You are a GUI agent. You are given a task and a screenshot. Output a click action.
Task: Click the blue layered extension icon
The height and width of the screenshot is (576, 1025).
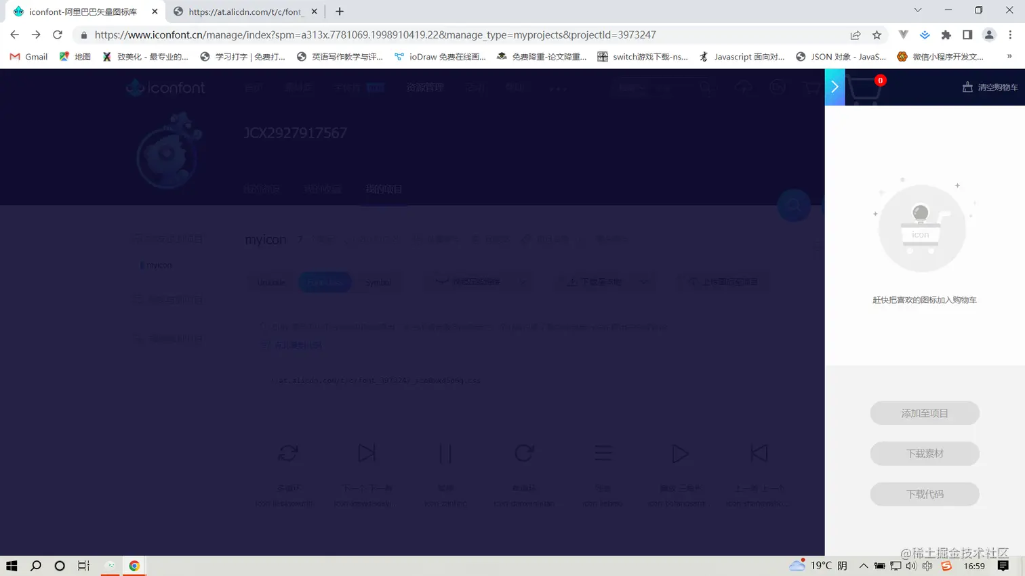(x=925, y=35)
